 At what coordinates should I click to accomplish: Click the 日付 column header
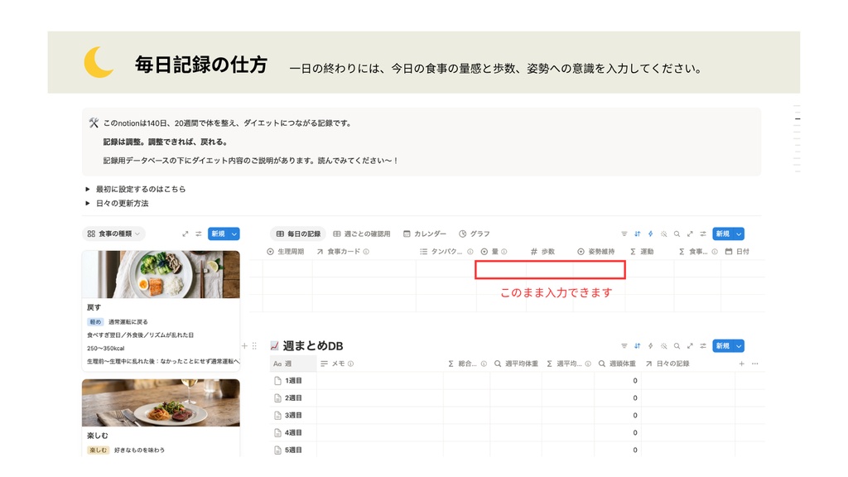(x=737, y=252)
